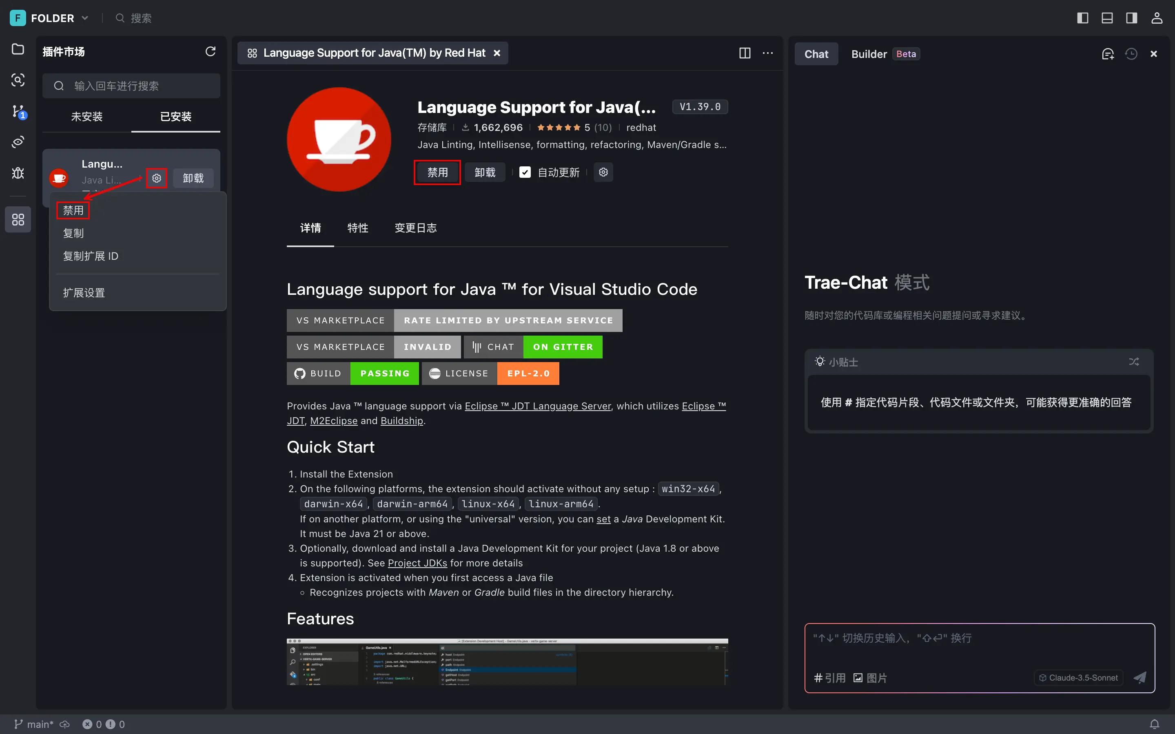1175x734 pixels.
Task: Start a new chat session icon
Action: point(1108,54)
